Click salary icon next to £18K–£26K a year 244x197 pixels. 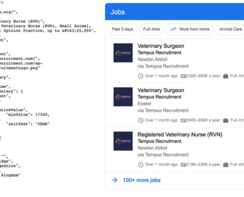(183, 164)
